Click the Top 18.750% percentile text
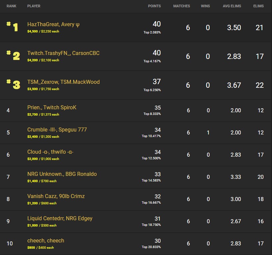This screenshot has width=272, height=255. point(151,225)
